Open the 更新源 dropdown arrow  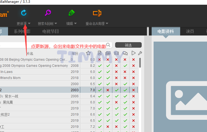(29, 23)
